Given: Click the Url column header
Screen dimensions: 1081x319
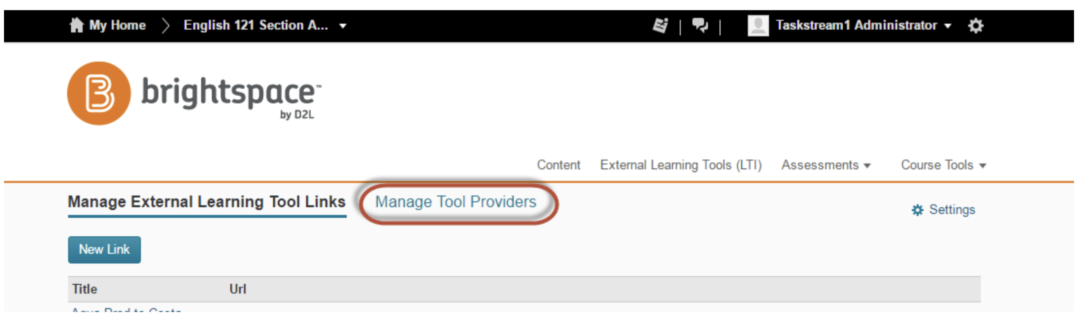Looking at the screenshot, I should coord(238,289).
